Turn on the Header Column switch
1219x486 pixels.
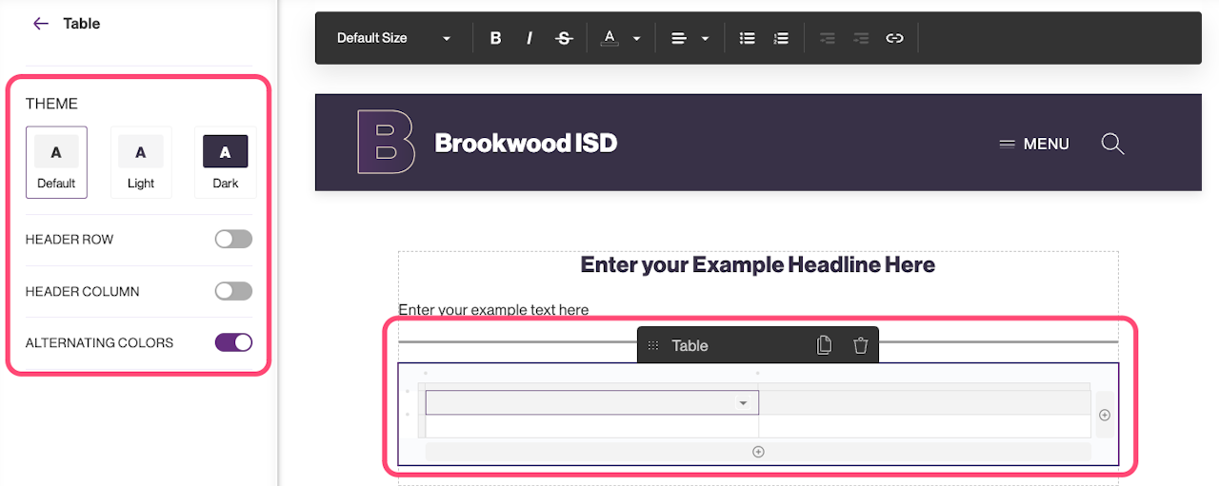(233, 291)
